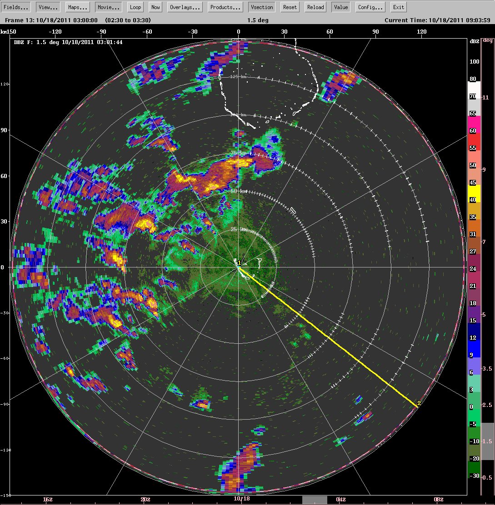The height and width of the screenshot is (505, 495).
Task: Open the Maps... menu
Action: [78, 7]
